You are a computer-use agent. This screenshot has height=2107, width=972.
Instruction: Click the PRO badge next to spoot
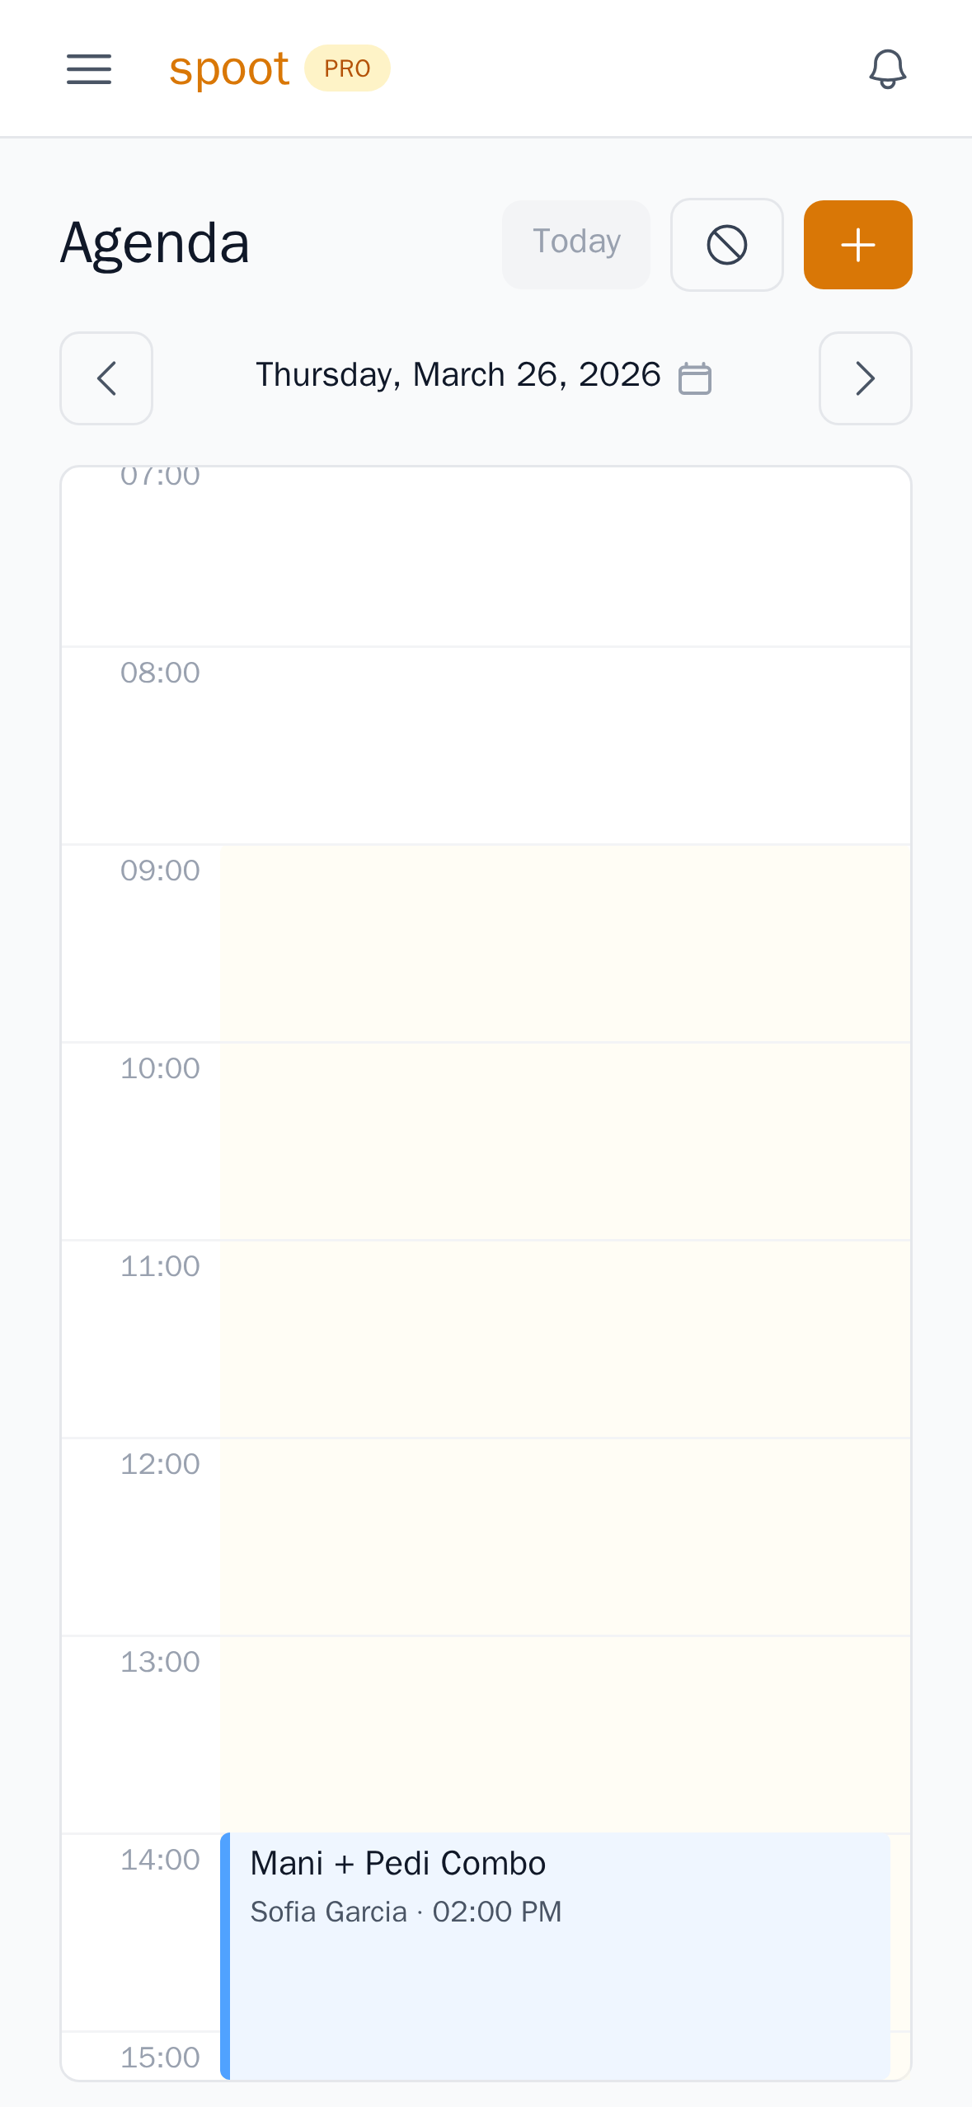pos(346,68)
